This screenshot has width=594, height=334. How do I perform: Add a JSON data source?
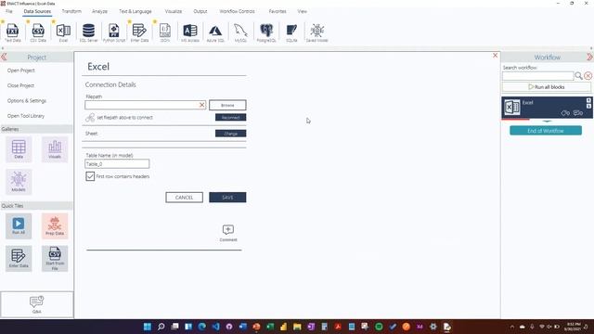click(x=165, y=32)
